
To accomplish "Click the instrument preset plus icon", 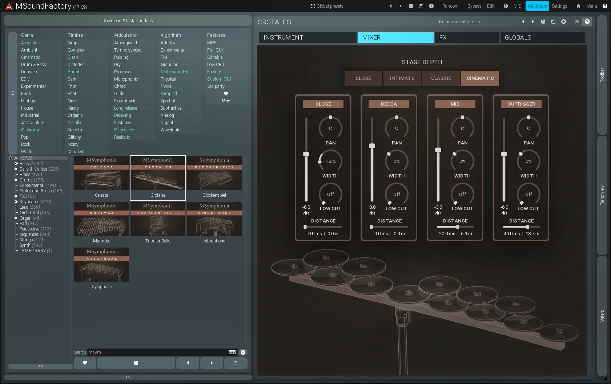I will (x=563, y=22).
